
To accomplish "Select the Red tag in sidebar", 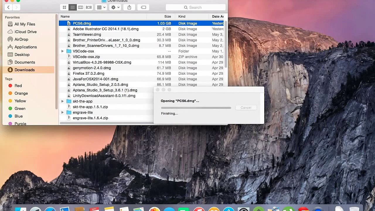I will tap(18, 86).
